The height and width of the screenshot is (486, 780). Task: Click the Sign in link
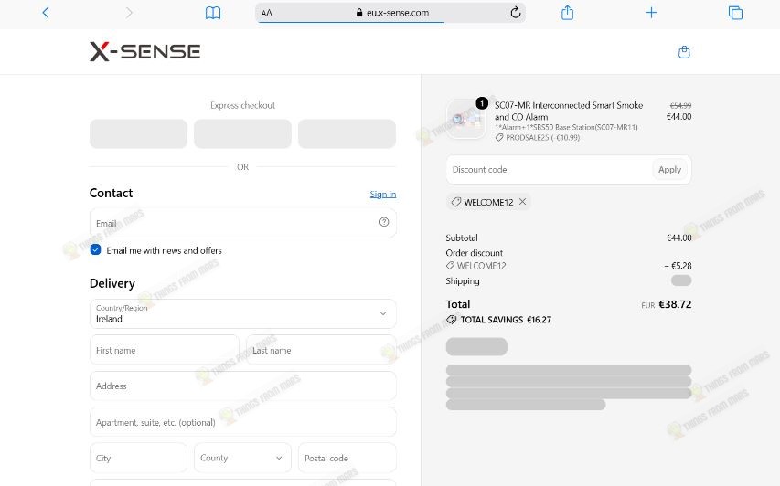point(383,195)
